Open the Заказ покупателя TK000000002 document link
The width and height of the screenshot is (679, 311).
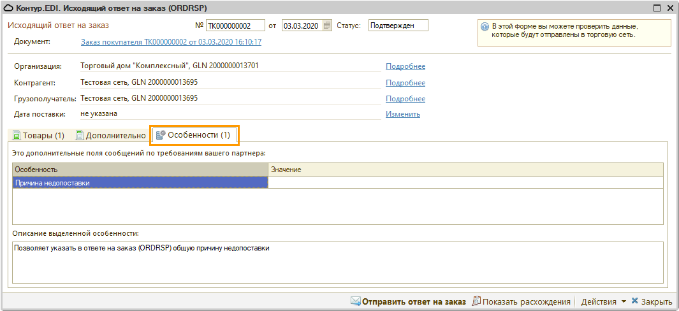click(x=171, y=42)
